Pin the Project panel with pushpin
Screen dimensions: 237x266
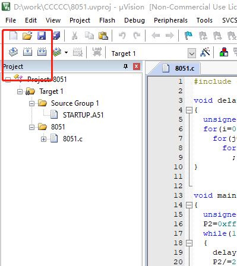pos(125,66)
